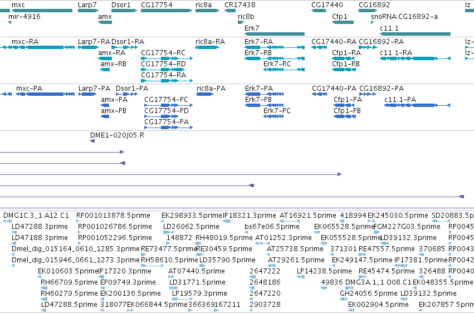Click the CG16892-RA transcript arrows
Viewport: 474px width, 313px height.
pos(368,47)
